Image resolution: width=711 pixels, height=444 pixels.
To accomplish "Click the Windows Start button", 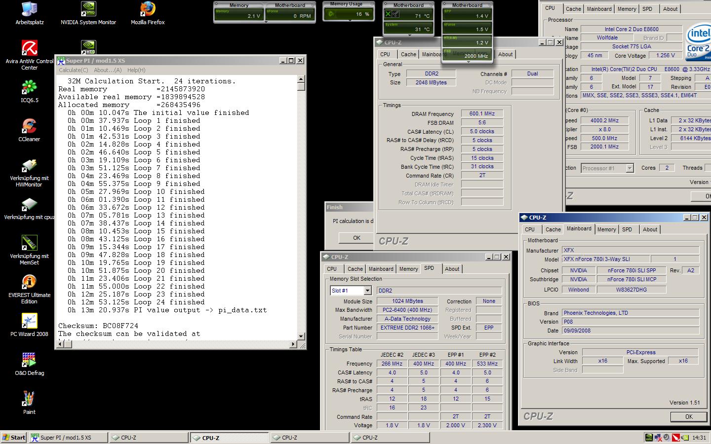I will pyautogui.click(x=14, y=438).
